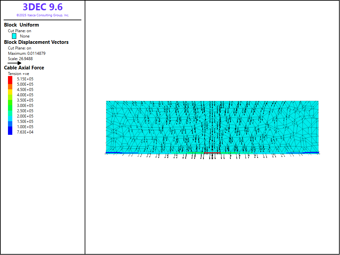Click the 3.00E+05 legend value

[25, 106]
